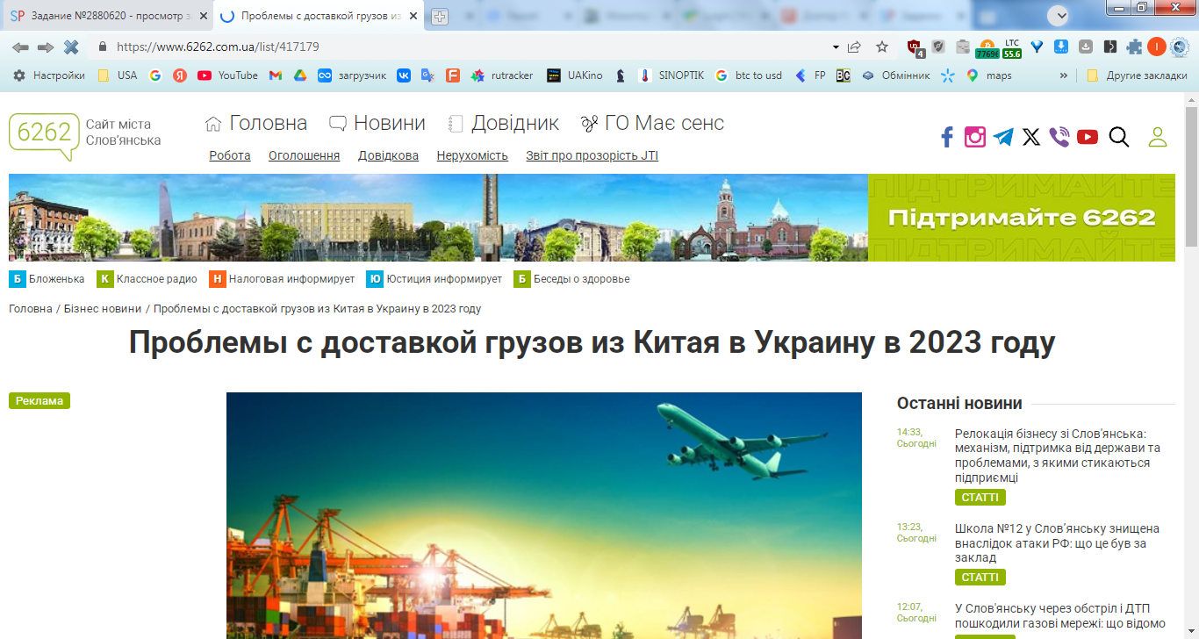Open the Новини menu item

tap(377, 124)
